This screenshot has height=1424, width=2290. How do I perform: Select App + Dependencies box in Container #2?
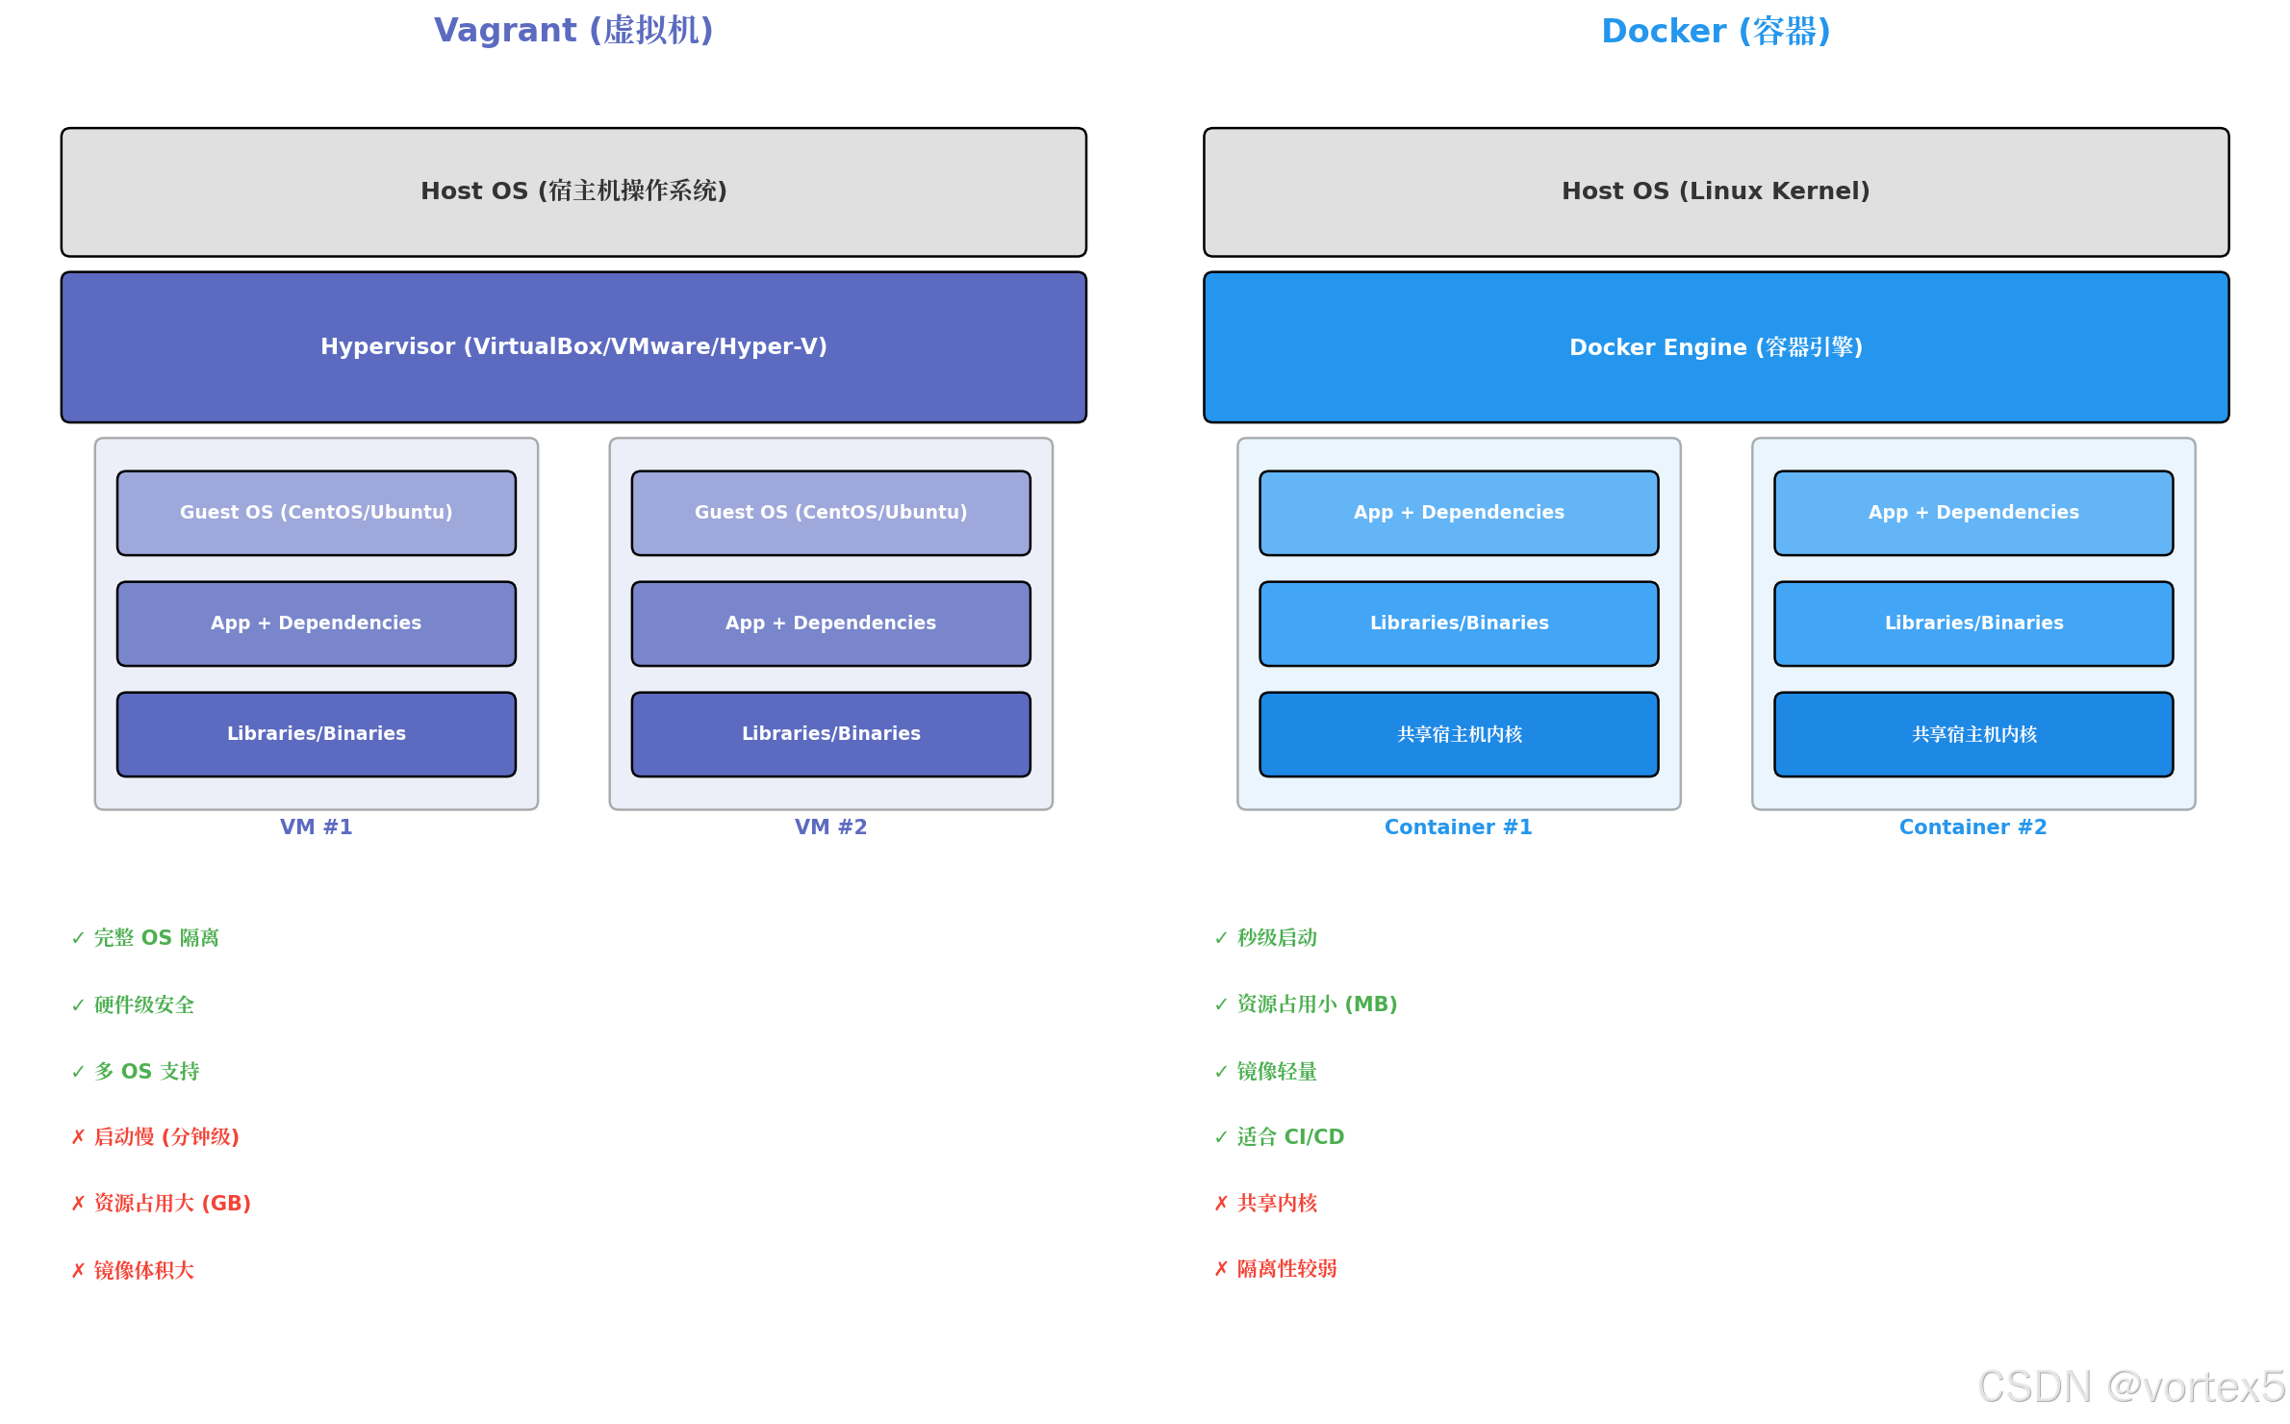1973,513
